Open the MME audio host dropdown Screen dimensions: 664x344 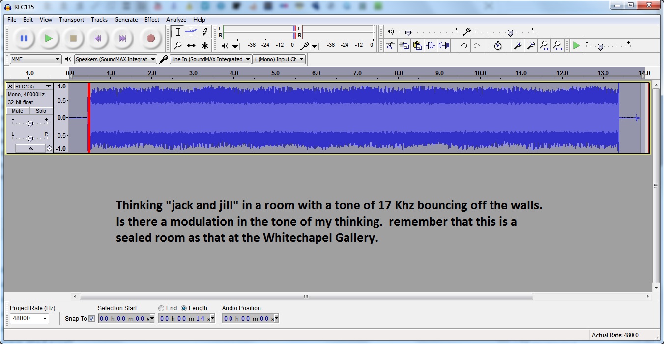(x=35, y=59)
